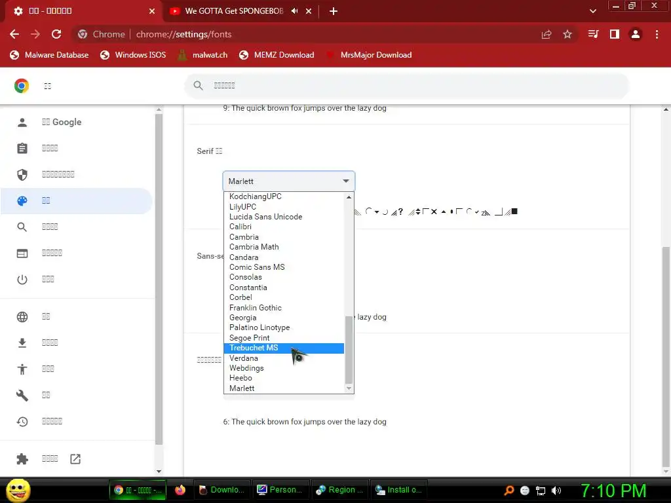Open the tab search chevron
This screenshot has height=503, width=671.
pyautogui.click(x=592, y=11)
